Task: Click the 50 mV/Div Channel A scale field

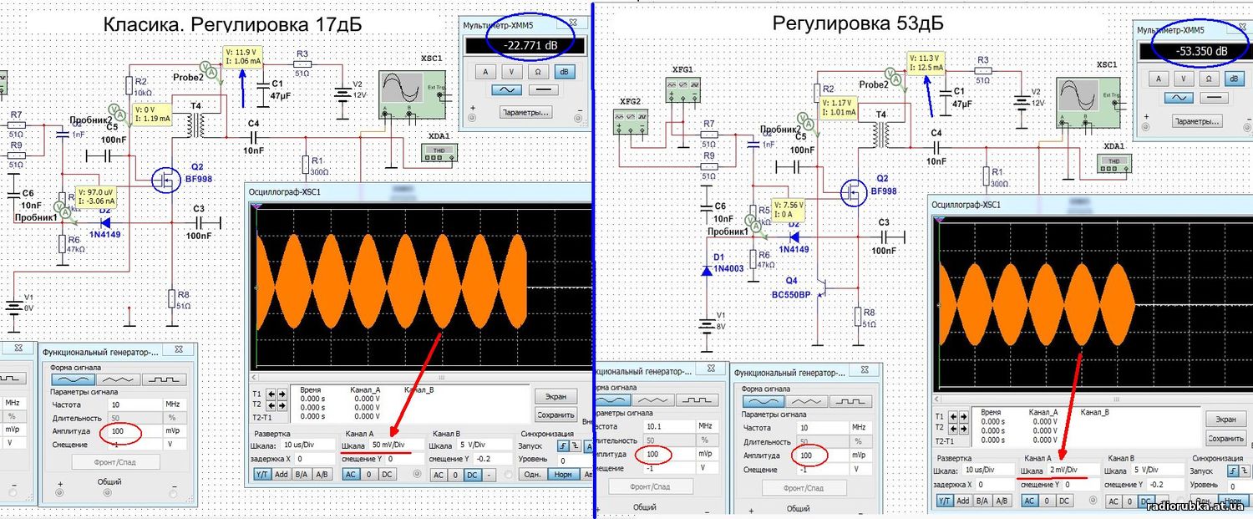Action: 392,445
